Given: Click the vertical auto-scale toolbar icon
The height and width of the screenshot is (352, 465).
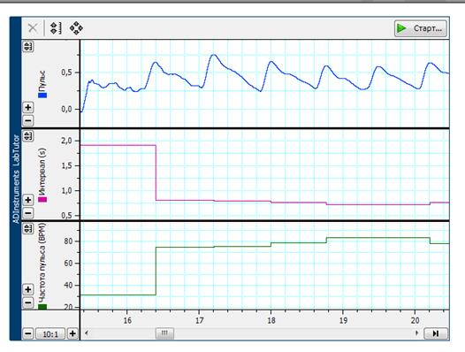Looking at the screenshot, I should tap(56, 28).
